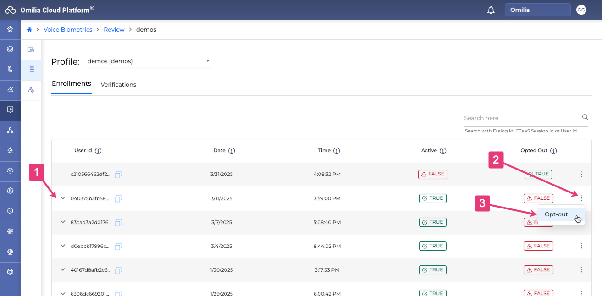Copy user ID c210566462df2 with copy icon
Image resolution: width=602 pixels, height=296 pixels.
118,175
